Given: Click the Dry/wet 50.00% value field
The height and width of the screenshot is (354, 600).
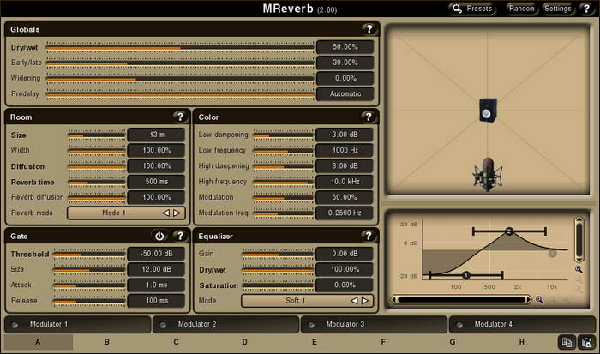Looking at the screenshot, I should pyautogui.click(x=345, y=47).
